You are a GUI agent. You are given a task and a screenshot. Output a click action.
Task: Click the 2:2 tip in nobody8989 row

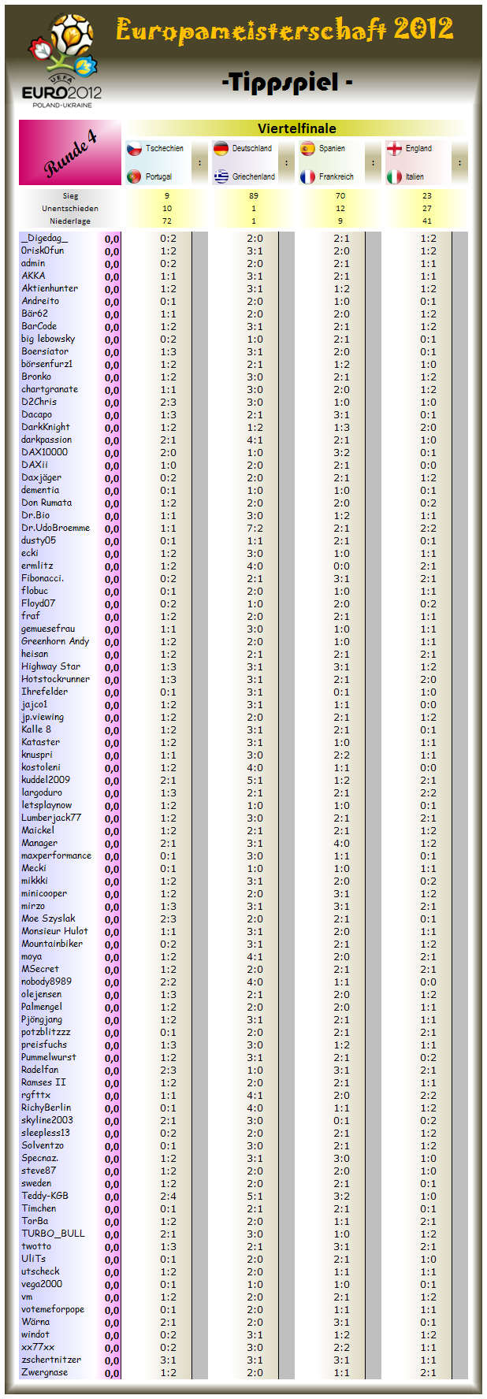168,982
